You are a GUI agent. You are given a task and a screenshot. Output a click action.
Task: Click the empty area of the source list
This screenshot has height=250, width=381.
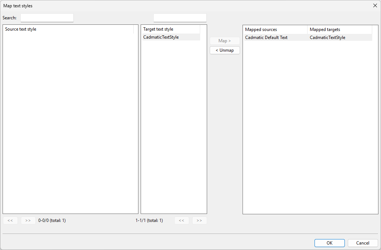pos(70,120)
